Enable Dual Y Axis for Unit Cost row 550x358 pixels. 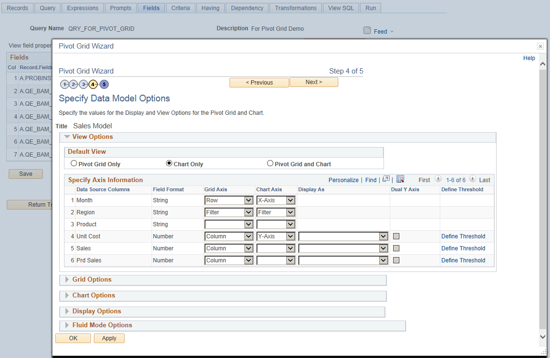coord(395,236)
